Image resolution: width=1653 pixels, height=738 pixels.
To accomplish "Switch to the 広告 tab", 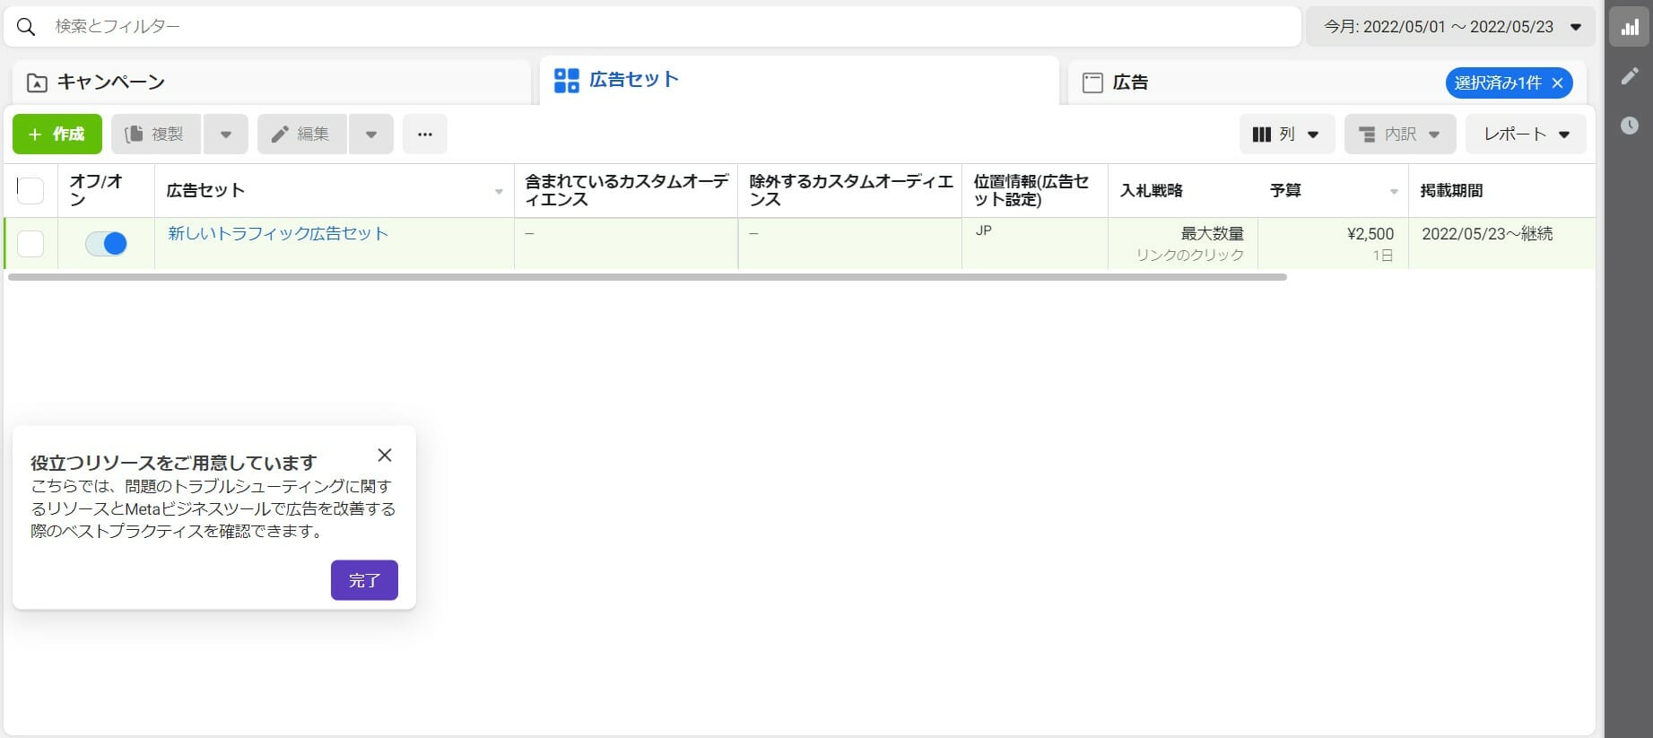I will (x=1256, y=82).
